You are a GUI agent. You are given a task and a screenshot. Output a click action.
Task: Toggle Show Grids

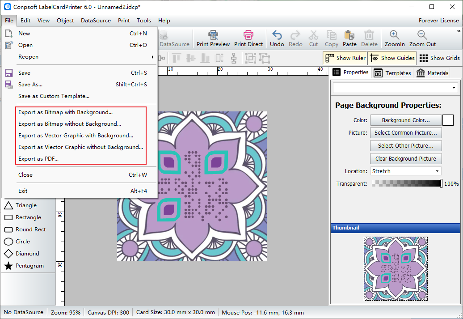click(439, 58)
